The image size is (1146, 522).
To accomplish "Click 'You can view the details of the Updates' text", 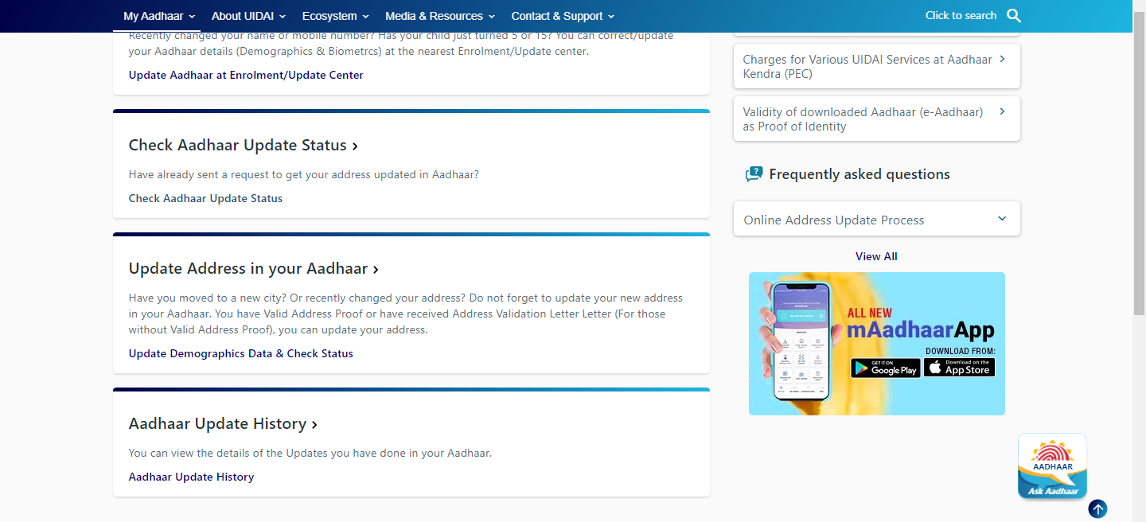I will point(310,453).
